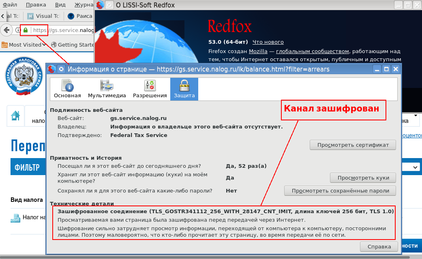
Task: Open dropdown chevron right of page info dialog
Action: click(x=415, y=167)
